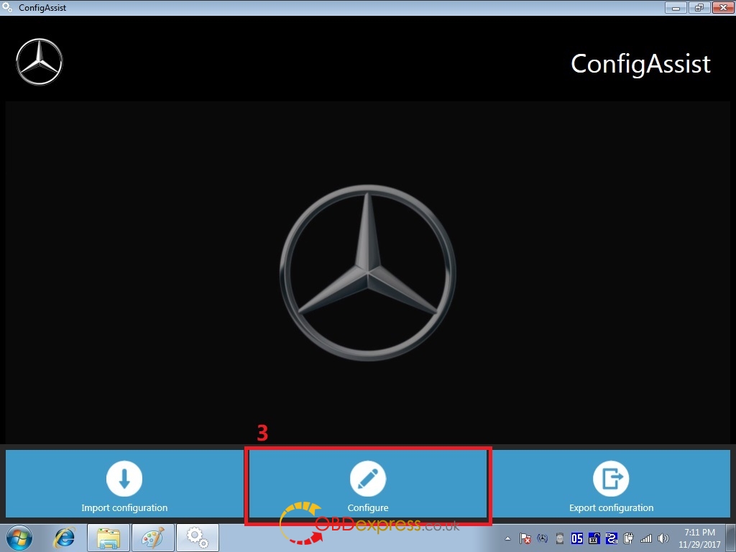Open Action Center flag tray icon
This screenshot has height=552, width=736.
[525, 538]
